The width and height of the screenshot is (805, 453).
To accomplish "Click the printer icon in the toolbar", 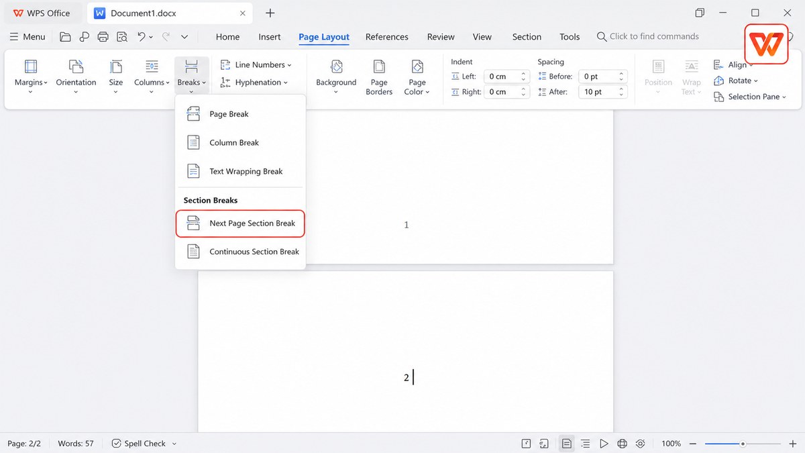I will [103, 37].
